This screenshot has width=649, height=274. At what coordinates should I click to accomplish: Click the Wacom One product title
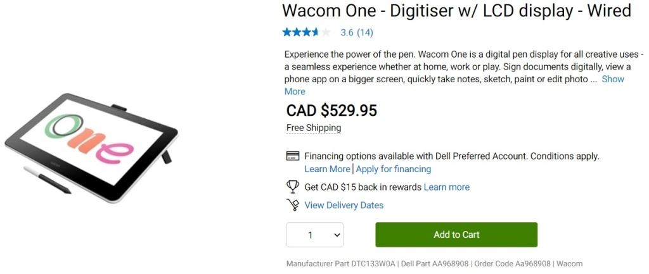(456, 11)
